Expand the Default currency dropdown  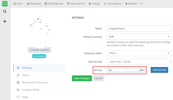[x=139, y=37]
